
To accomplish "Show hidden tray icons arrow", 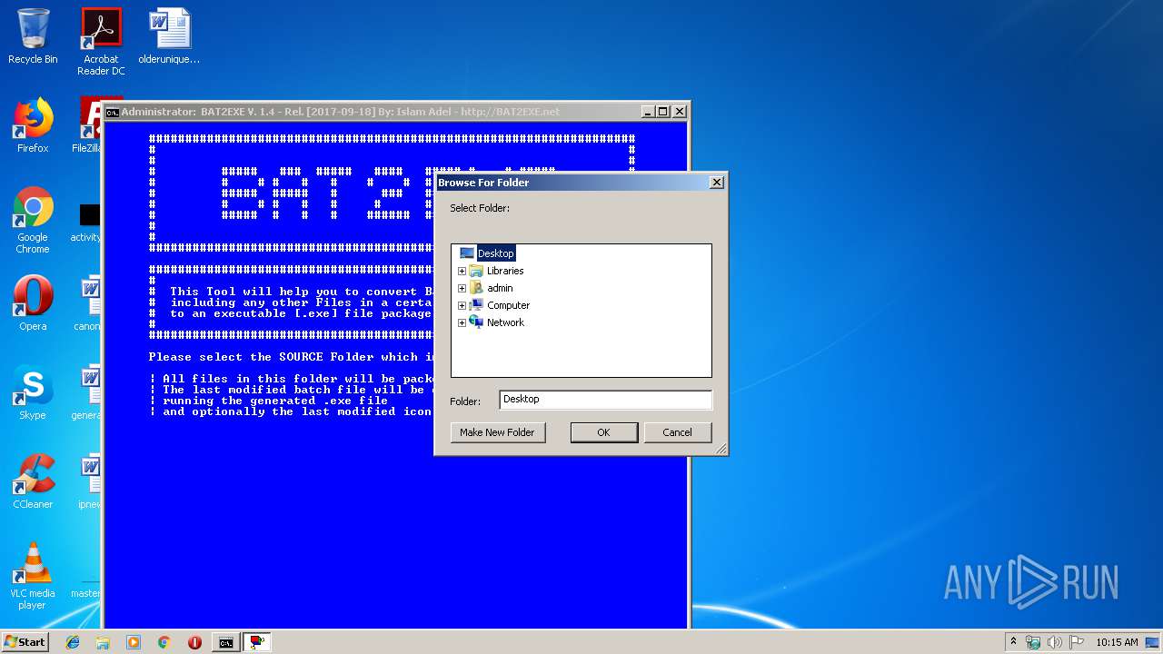I will coord(1013,642).
